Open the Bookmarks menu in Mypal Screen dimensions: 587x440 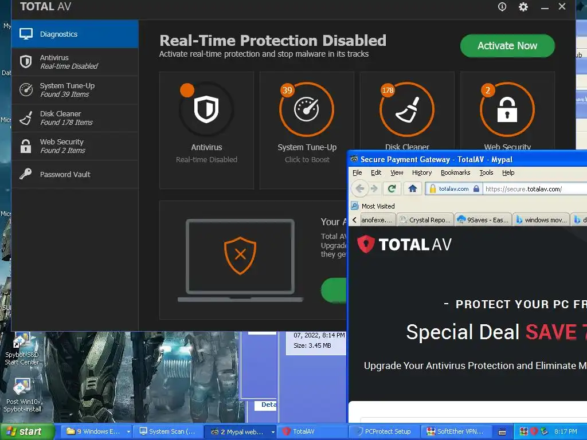[455, 172]
